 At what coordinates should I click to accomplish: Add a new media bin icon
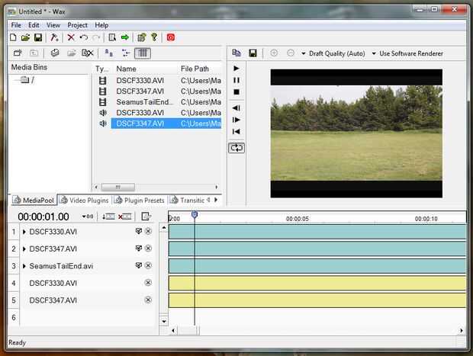pos(18,53)
